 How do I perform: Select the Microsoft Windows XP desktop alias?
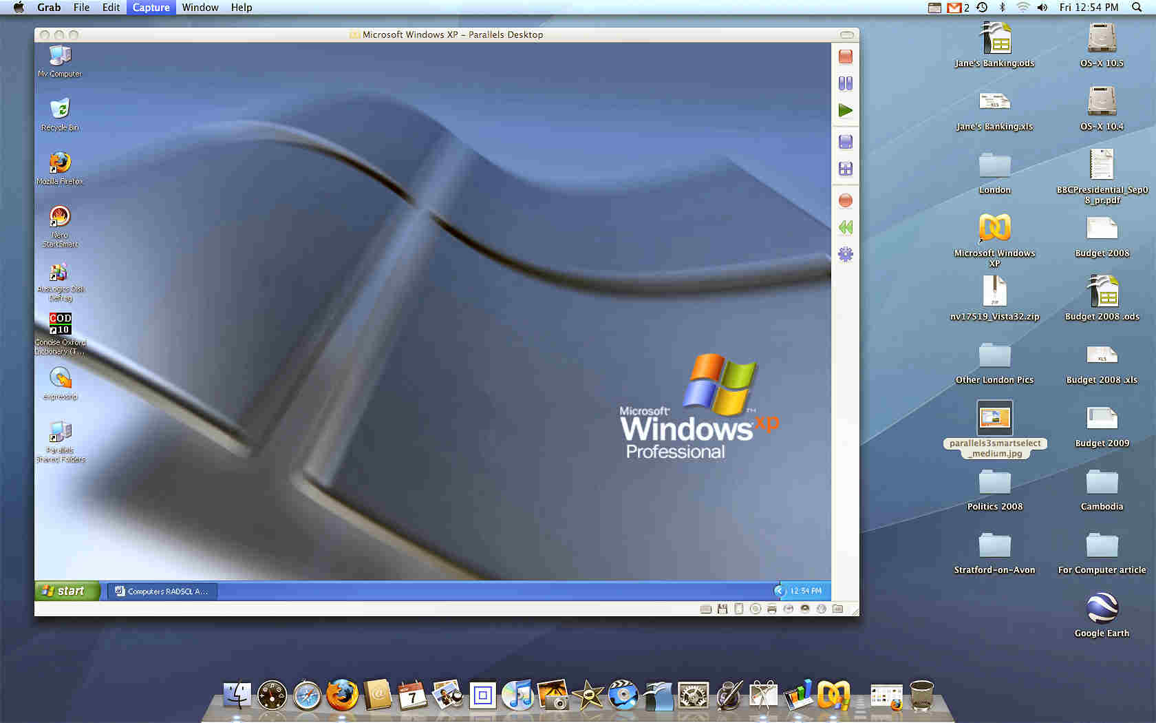coord(995,240)
